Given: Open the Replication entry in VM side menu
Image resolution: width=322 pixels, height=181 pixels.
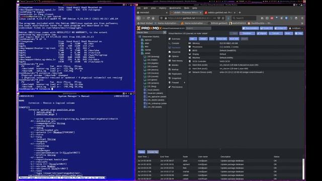Looking at the screenshot, I should (x=175, y=74).
